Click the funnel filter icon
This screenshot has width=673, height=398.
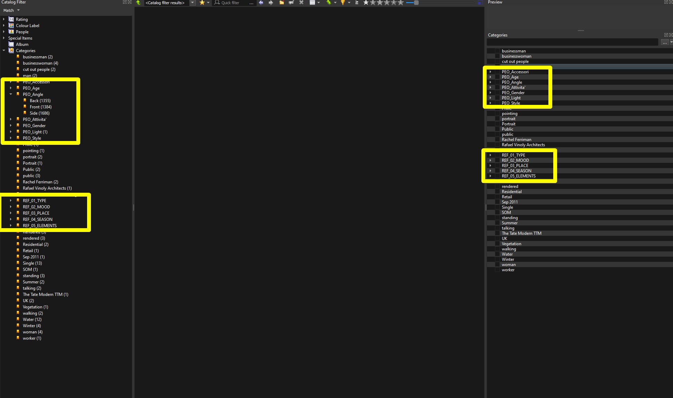pyautogui.click(x=343, y=2)
